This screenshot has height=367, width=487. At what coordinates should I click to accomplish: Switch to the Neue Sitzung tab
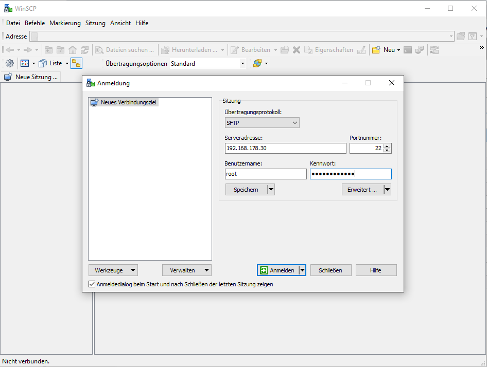pyautogui.click(x=31, y=77)
